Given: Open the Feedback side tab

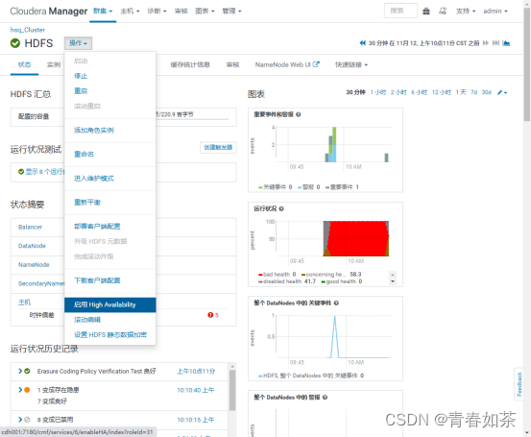Looking at the screenshot, I should pyautogui.click(x=519, y=384).
